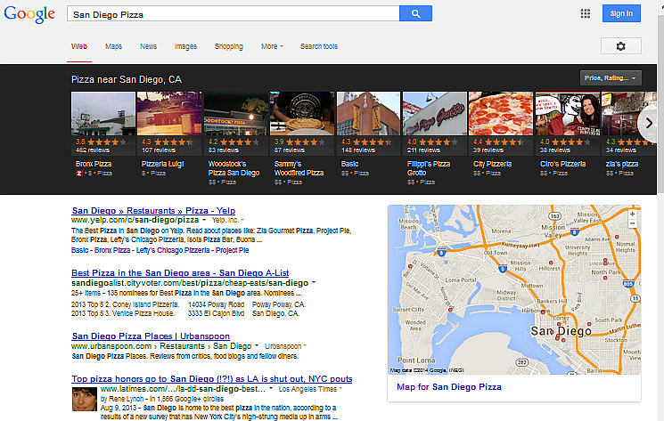This screenshot has height=421, width=664.
Task: Open San Diego Pizza Places Urbanspoon result
Action: coord(151,336)
